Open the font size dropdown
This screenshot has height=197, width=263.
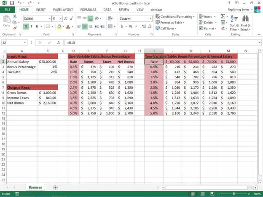click(61, 19)
